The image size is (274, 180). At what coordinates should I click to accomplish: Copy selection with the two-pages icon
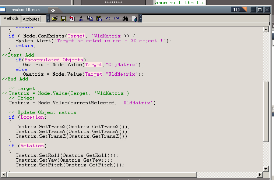90,18
